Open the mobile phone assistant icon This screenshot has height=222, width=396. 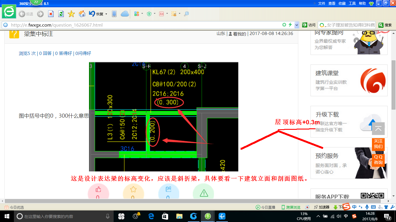[x=114, y=14]
